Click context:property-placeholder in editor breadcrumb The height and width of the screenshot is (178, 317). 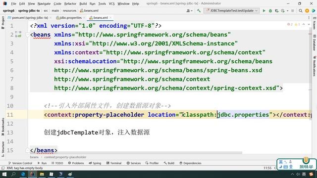pos(65,157)
